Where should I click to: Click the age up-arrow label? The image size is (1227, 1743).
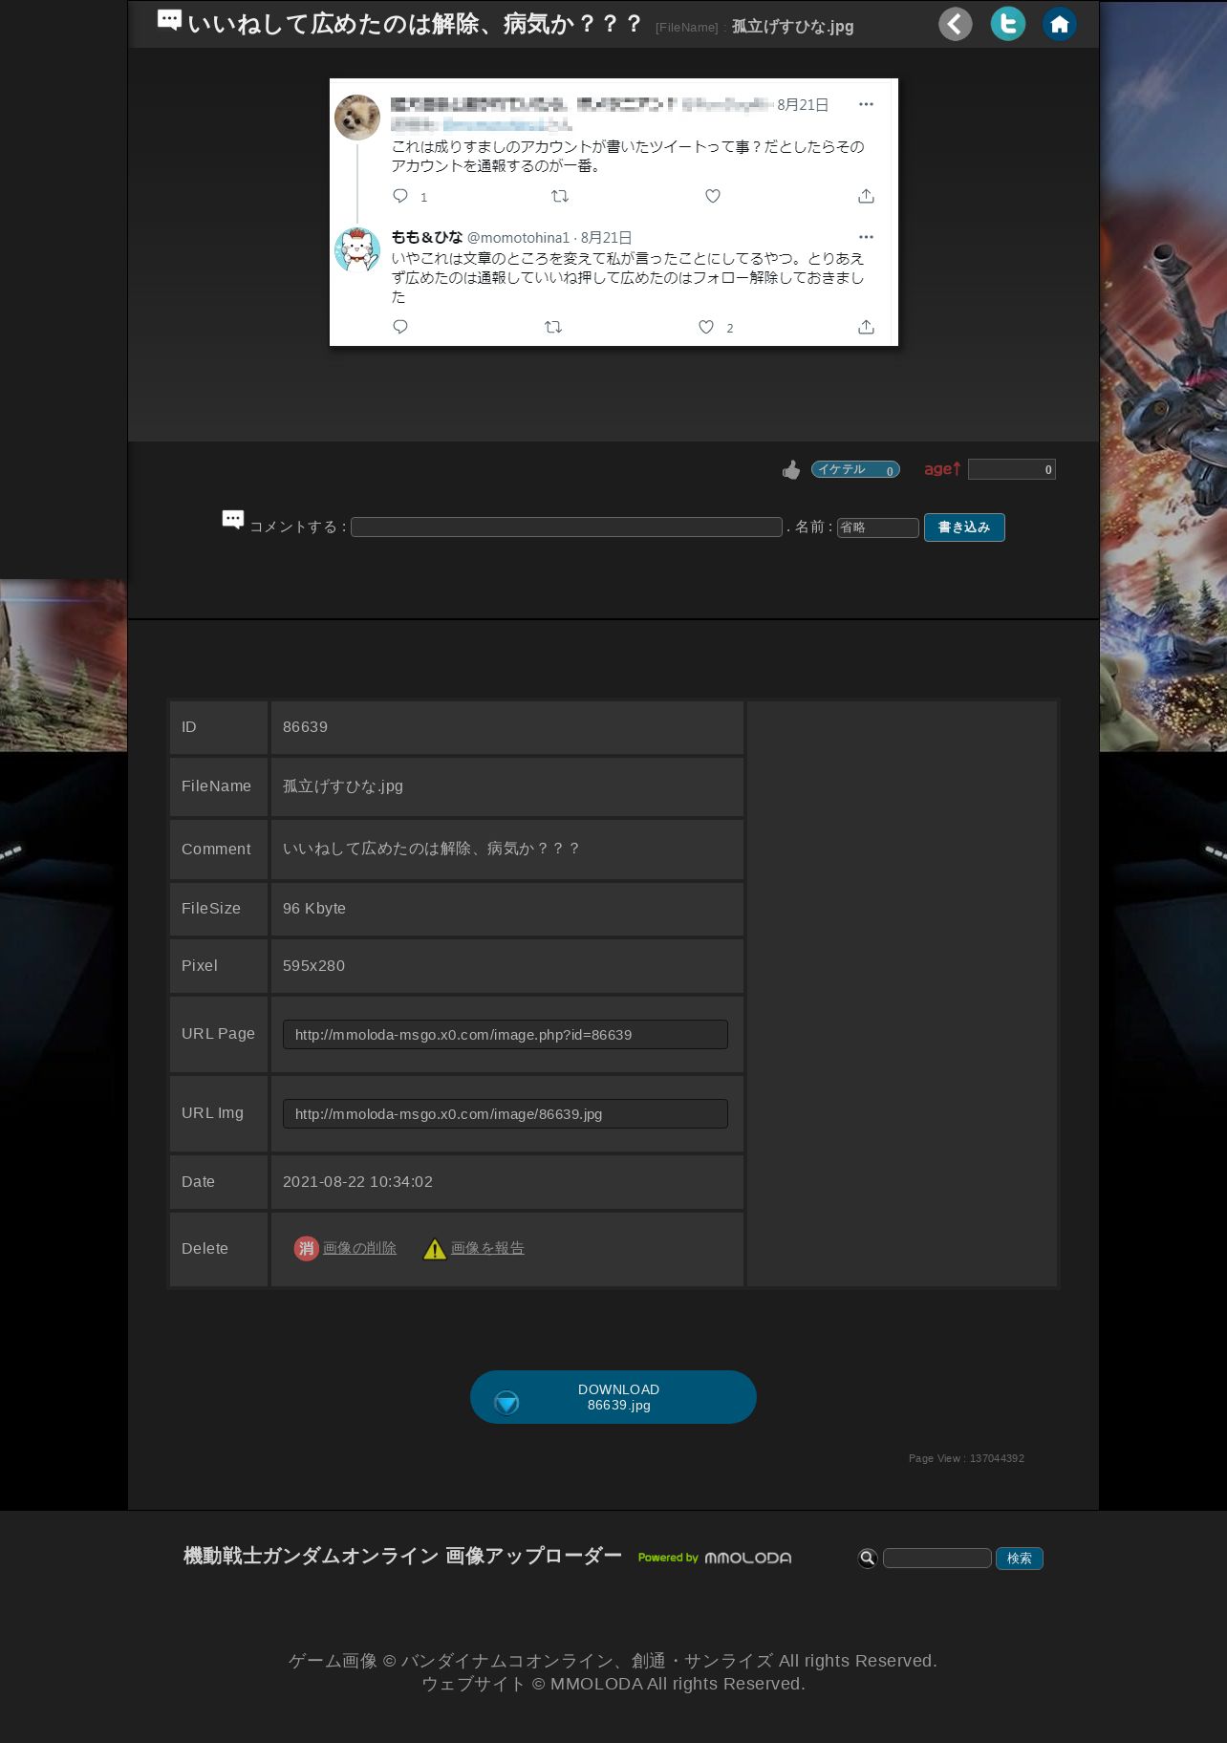tap(942, 469)
